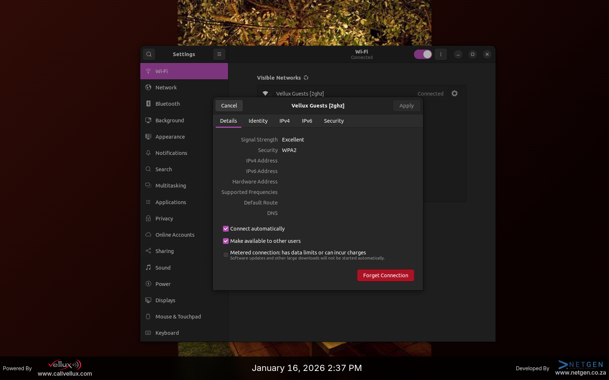Open the Settings hamburger menu
The image size is (609, 380).
[x=219, y=54]
